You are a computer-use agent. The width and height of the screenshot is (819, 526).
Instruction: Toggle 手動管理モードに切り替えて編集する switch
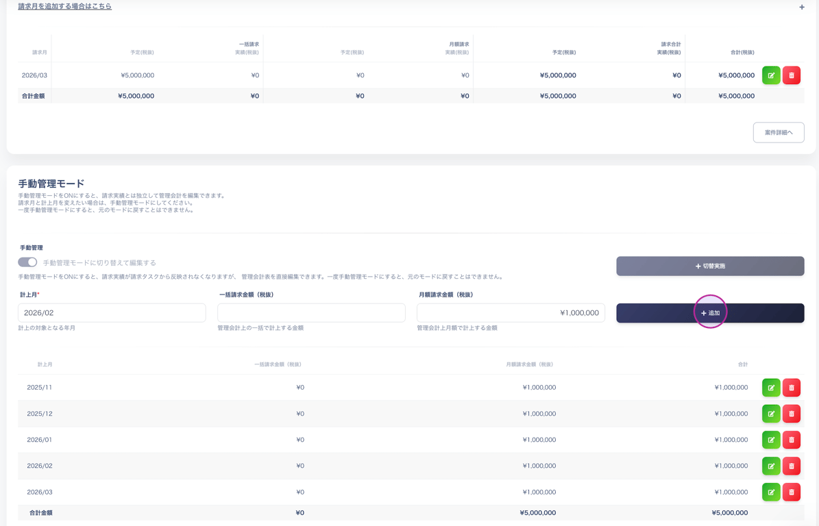pyautogui.click(x=27, y=262)
